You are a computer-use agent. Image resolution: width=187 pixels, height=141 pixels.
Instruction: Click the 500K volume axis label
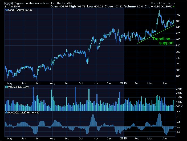(x=179, y=107)
